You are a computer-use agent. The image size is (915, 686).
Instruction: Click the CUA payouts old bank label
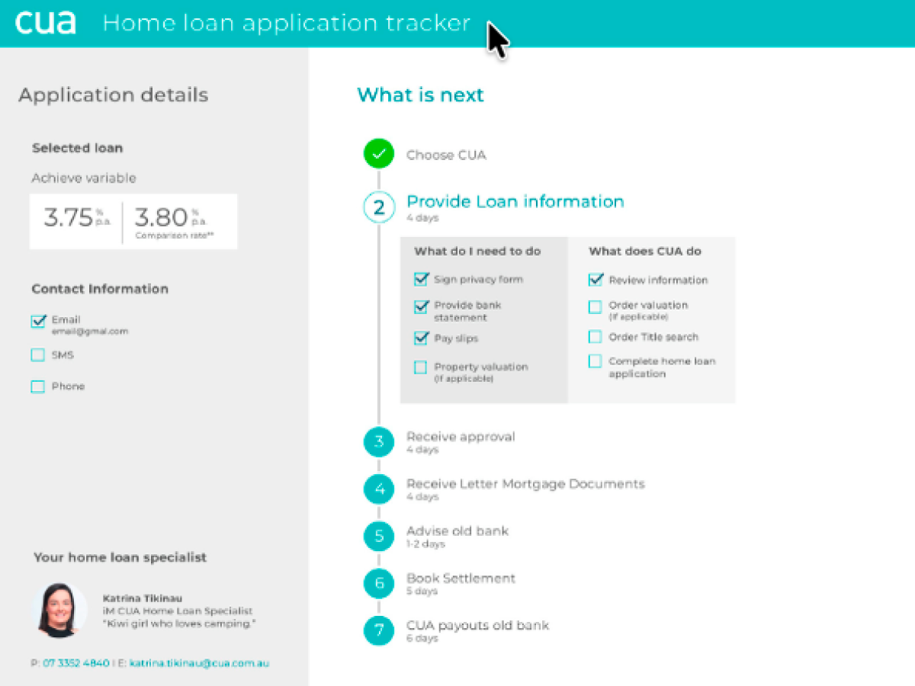click(x=477, y=626)
